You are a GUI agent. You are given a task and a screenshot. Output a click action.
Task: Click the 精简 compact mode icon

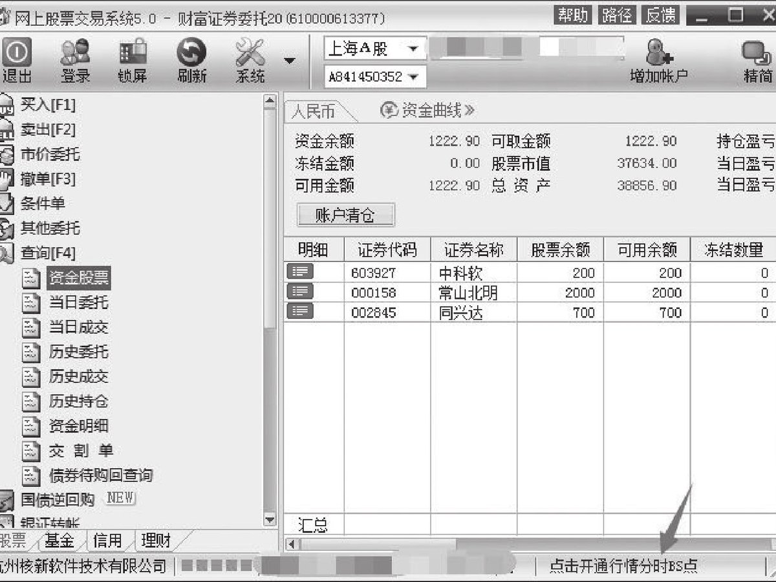coord(758,61)
